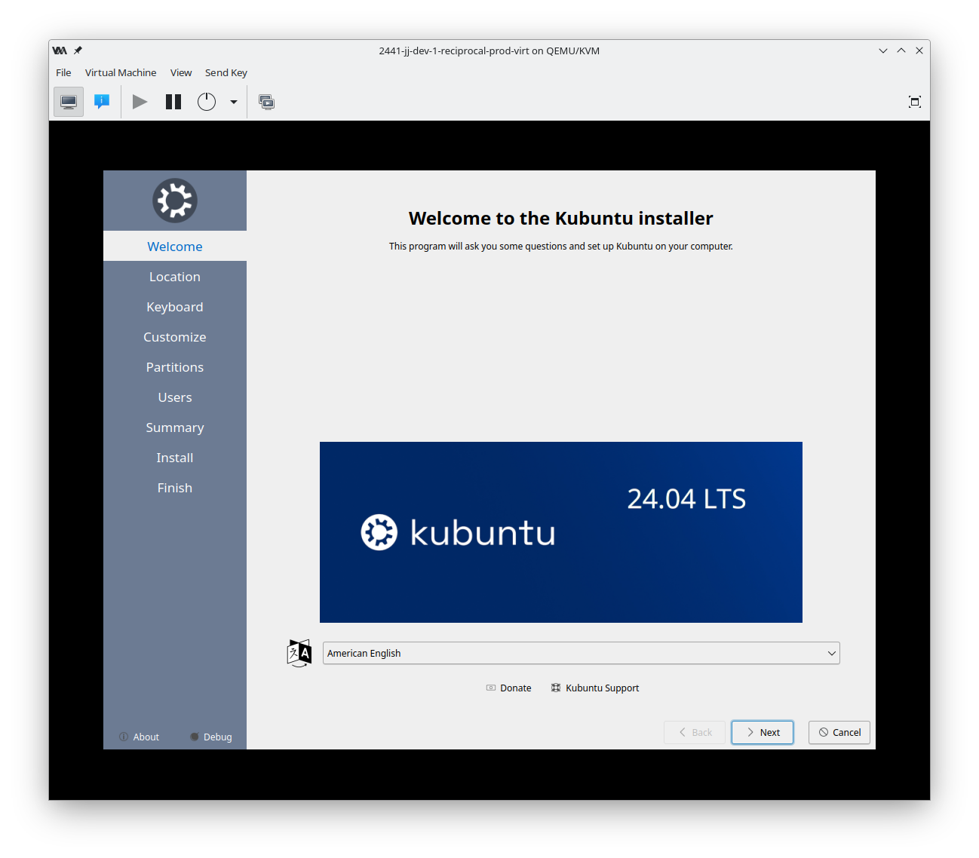Manage VM snapshots

(266, 102)
